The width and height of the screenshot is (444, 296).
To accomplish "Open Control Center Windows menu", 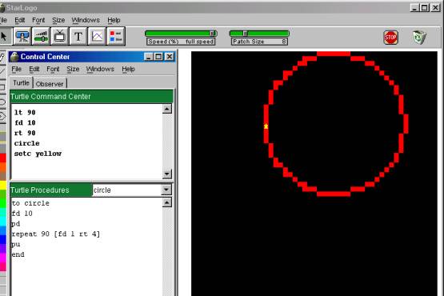I will pos(100,69).
